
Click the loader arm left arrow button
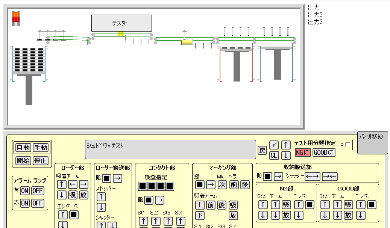click(x=73, y=184)
